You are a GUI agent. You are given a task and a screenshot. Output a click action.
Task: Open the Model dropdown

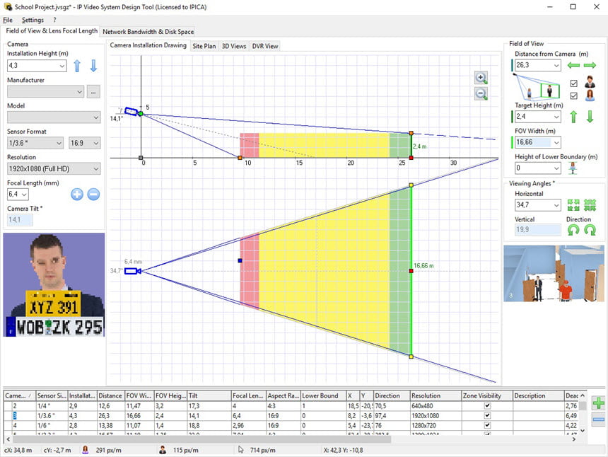click(x=95, y=117)
